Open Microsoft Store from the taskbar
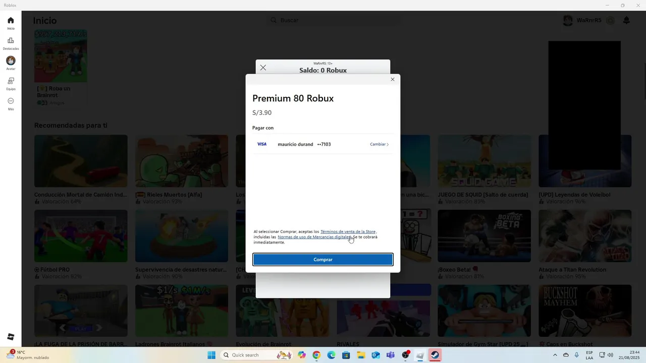The height and width of the screenshot is (363, 646). (x=346, y=355)
